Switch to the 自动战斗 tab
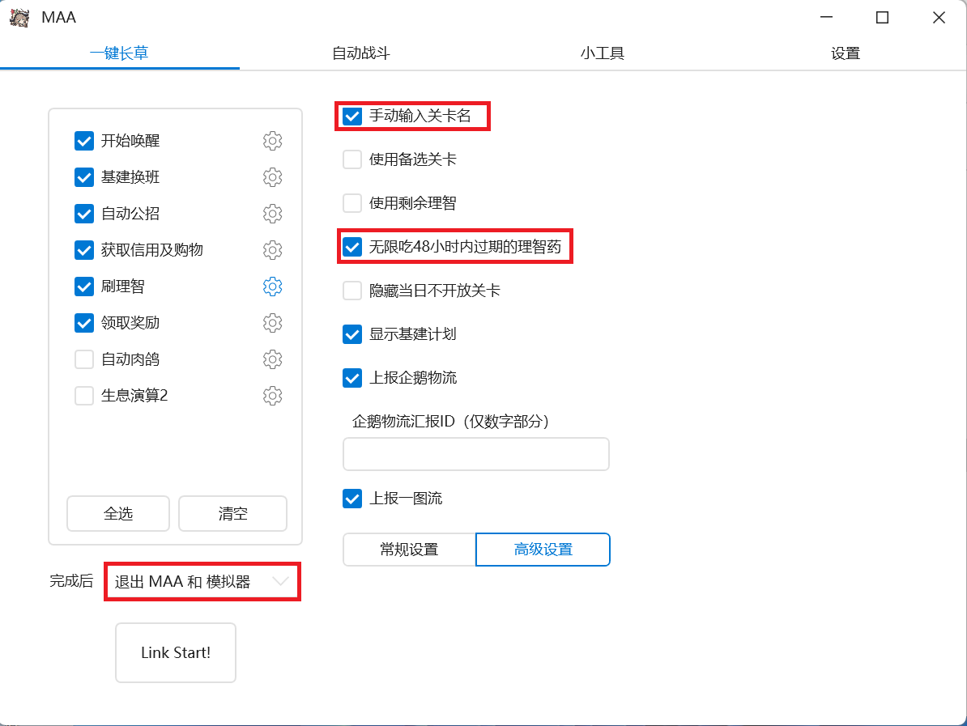Image resolution: width=967 pixels, height=726 pixels. [361, 53]
